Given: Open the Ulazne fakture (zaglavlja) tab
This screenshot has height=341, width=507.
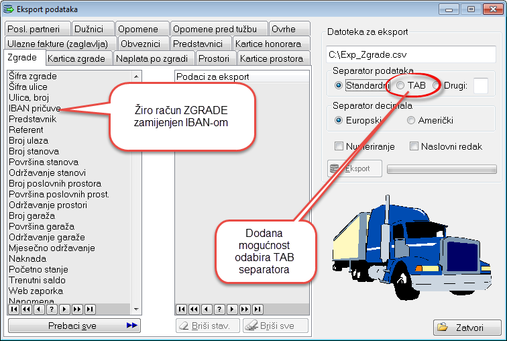Looking at the screenshot, I should pyautogui.click(x=60, y=44).
